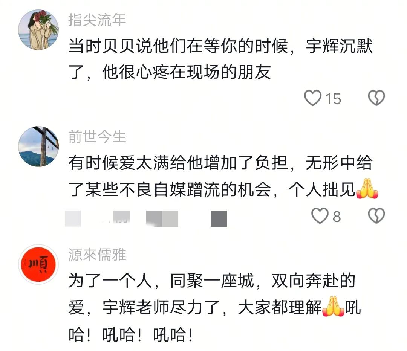The image size is (407, 351).
Task: Tap the broken-heart dislike on 指尖流年's comment
Action: coord(376,98)
